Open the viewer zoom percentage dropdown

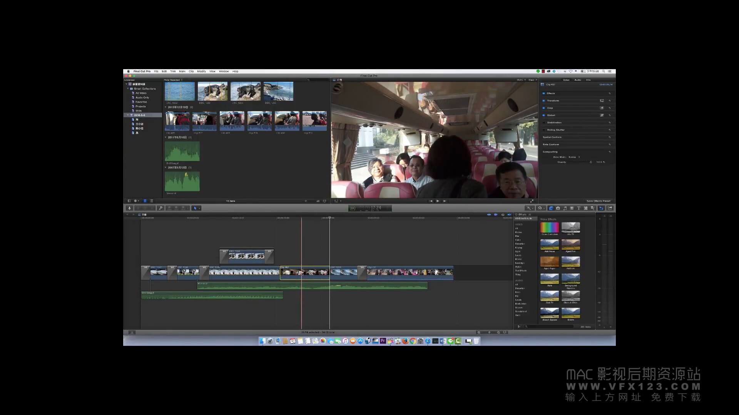[x=520, y=80]
